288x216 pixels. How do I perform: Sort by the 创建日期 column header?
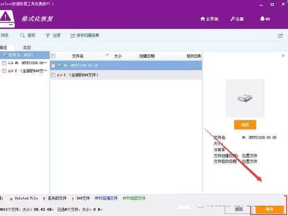click(x=147, y=56)
